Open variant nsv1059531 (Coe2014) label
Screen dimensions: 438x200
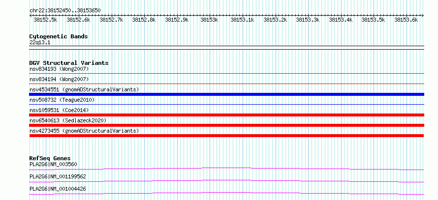click(x=59, y=110)
